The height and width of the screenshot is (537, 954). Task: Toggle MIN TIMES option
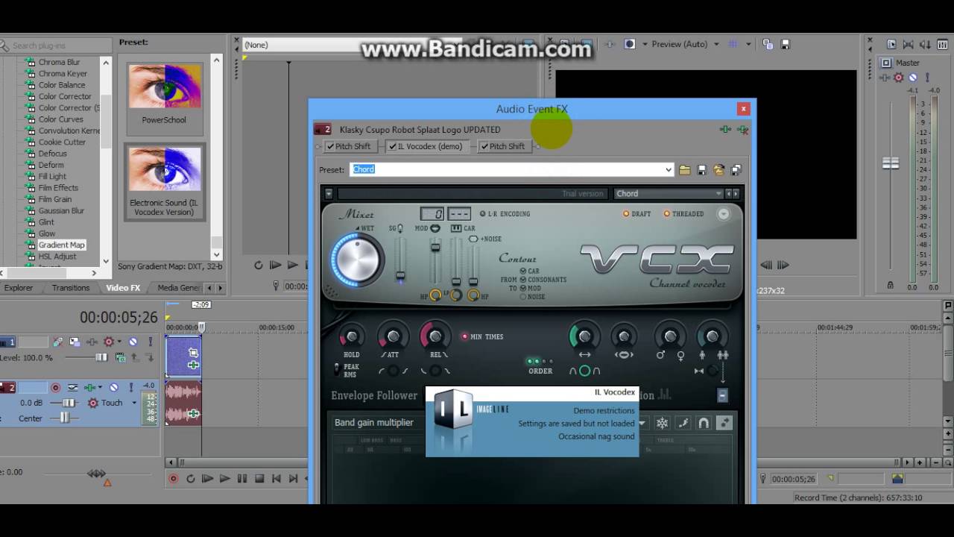point(482,337)
